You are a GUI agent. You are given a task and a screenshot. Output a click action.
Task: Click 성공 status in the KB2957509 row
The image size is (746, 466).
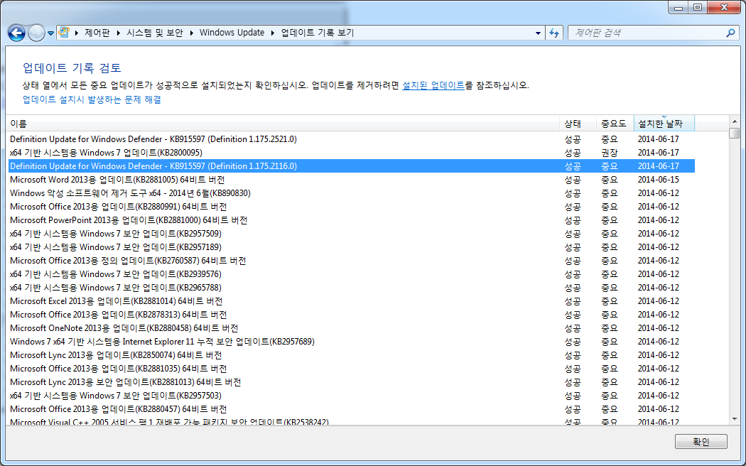point(573,234)
